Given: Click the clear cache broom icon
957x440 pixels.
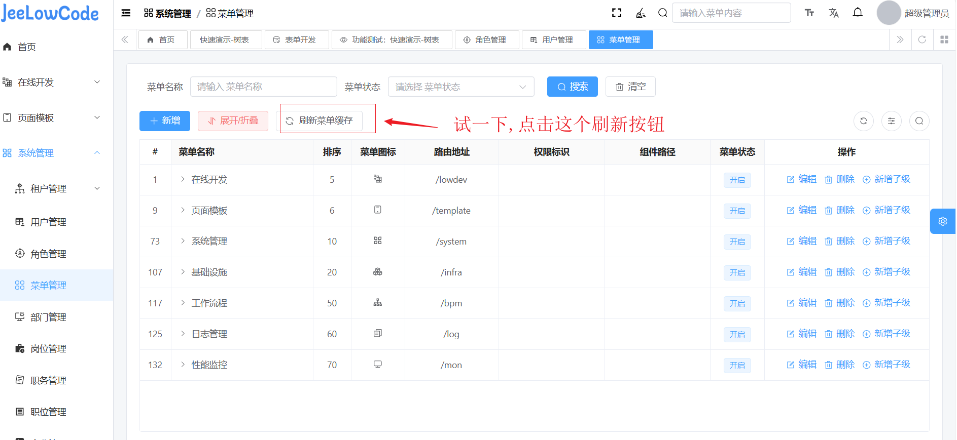Looking at the screenshot, I should [641, 13].
